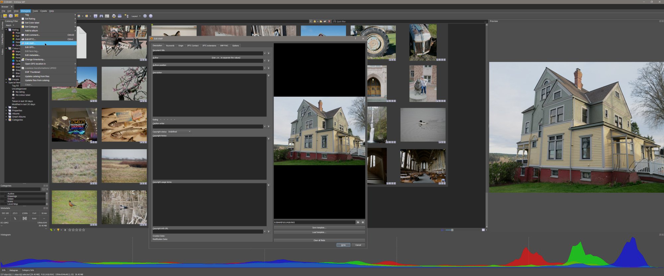
Task: Go to the previous file in Edit XMP
Action: 358,222
